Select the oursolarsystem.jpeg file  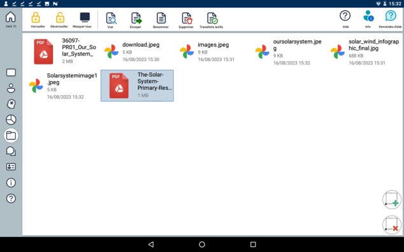tap(288, 51)
